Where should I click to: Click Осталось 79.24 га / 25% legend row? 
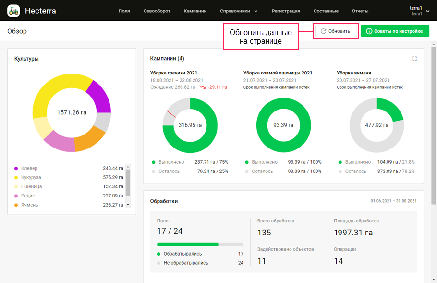coord(190,172)
